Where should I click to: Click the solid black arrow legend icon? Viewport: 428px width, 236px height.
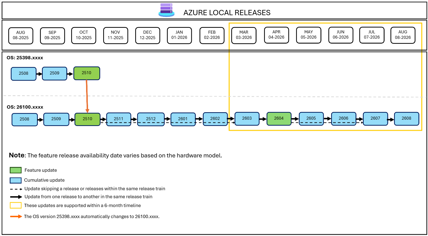(x=16, y=197)
